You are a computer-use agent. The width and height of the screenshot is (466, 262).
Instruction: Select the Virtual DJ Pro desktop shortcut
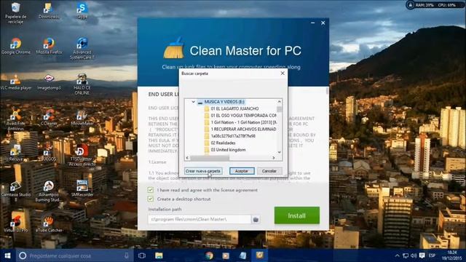pyautogui.click(x=16, y=224)
